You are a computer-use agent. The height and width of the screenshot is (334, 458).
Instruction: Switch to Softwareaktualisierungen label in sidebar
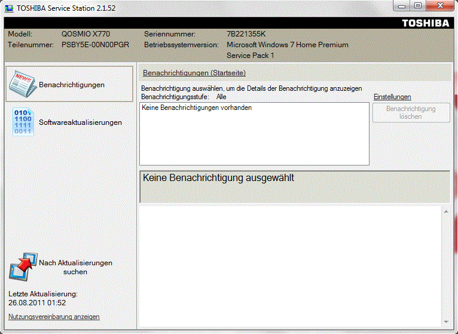point(80,122)
